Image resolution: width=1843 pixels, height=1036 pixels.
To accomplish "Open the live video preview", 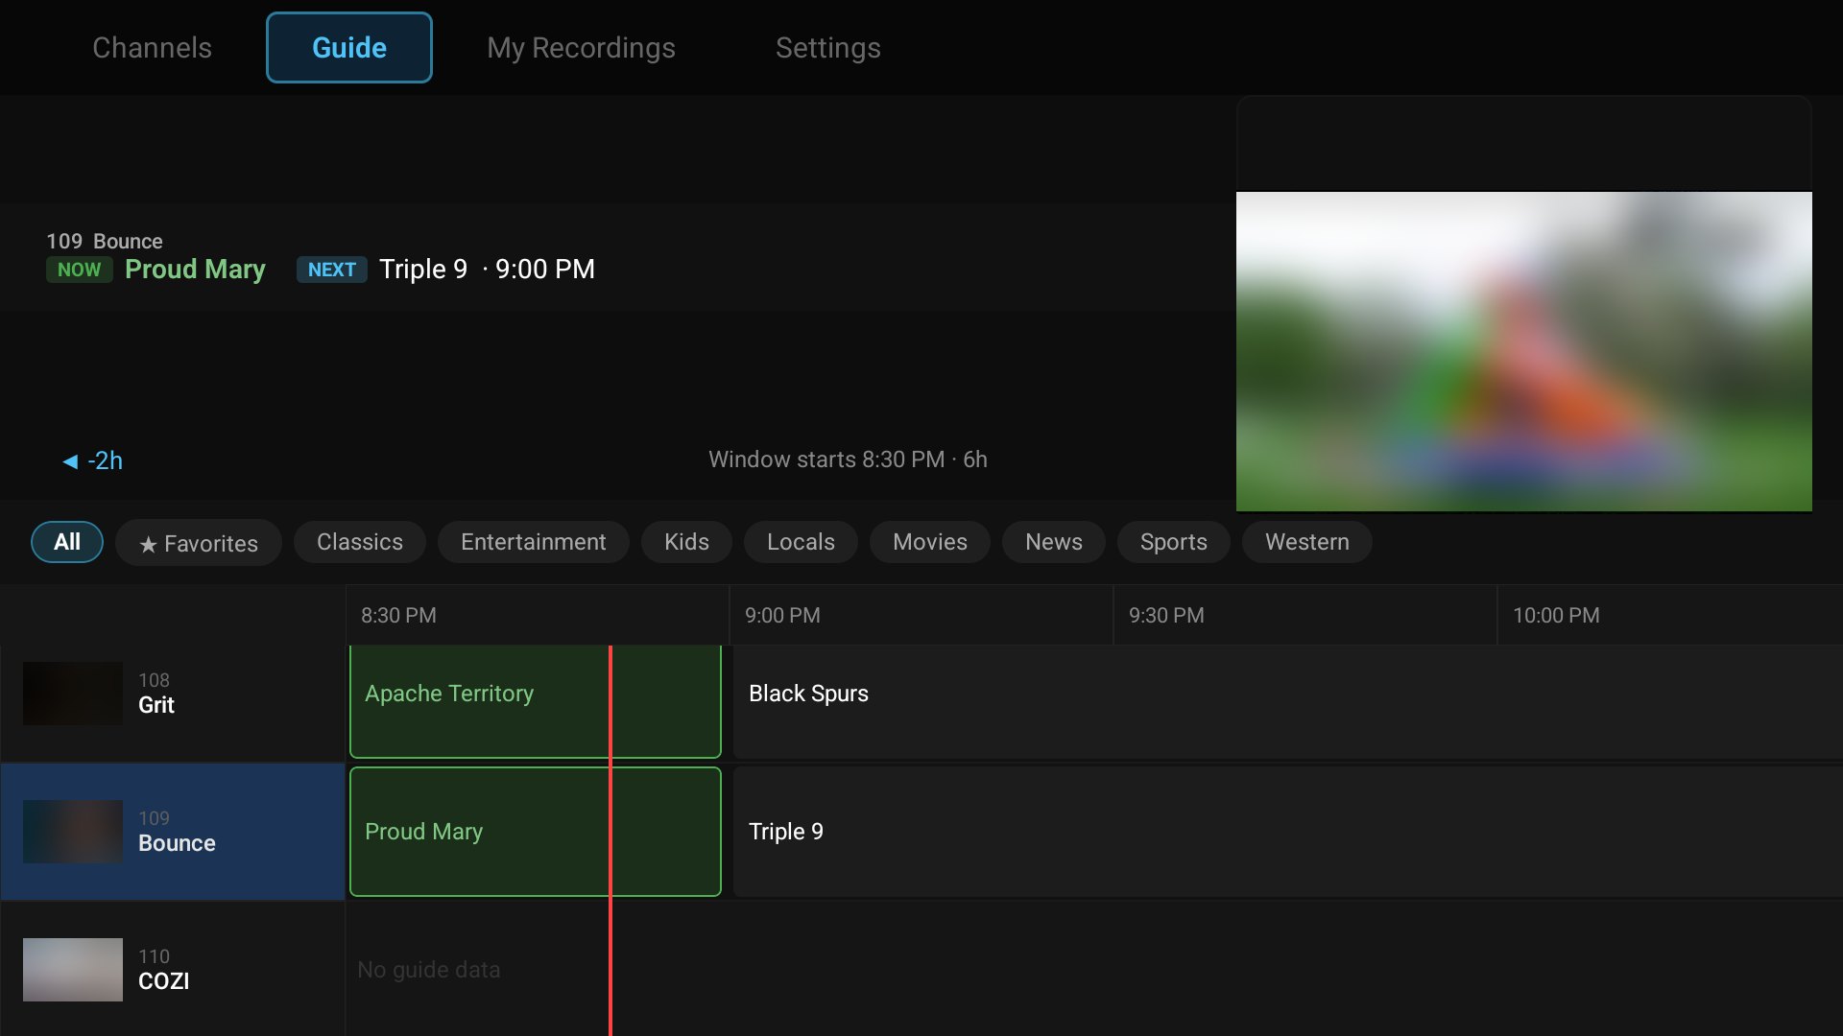I will (1524, 351).
